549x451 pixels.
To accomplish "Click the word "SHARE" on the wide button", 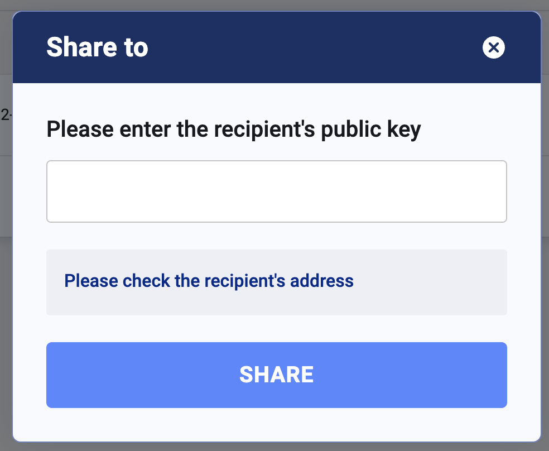I will tap(276, 375).
